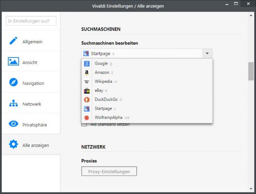
Task: Select WolframpAlpha entry
Action: pyautogui.click(x=147, y=117)
